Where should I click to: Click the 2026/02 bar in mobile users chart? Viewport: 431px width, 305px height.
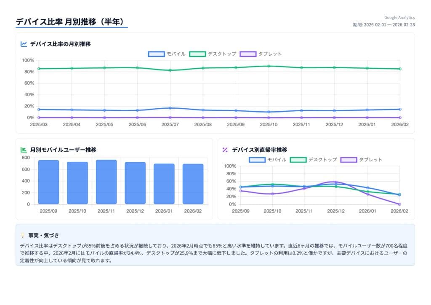pos(193,184)
